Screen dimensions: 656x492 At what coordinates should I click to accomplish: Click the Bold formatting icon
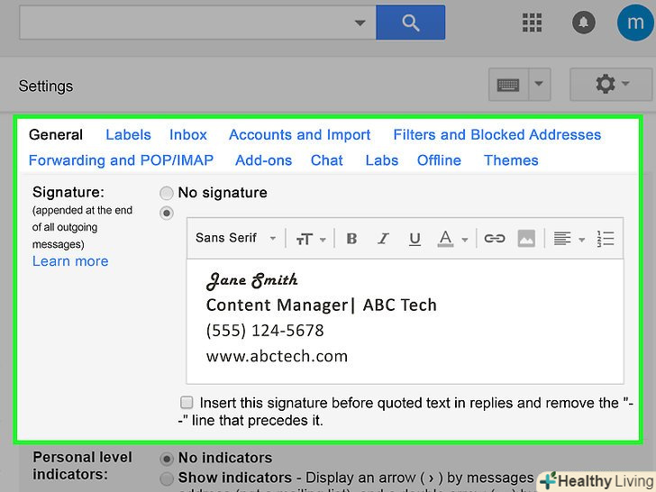pyautogui.click(x=351, y=239)
